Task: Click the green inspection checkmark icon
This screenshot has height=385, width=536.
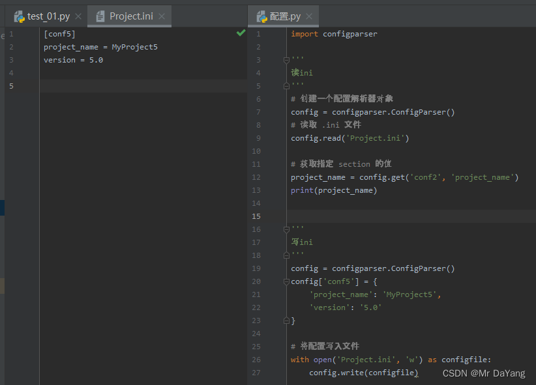Action: (241, 33)
